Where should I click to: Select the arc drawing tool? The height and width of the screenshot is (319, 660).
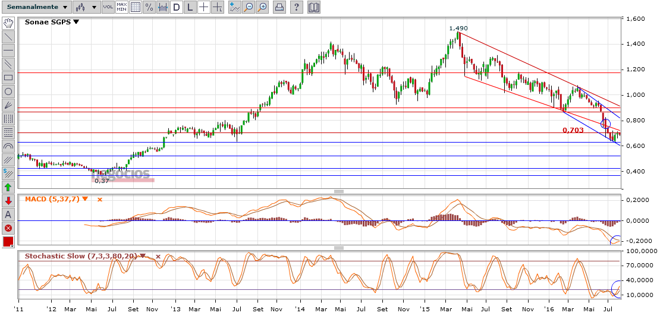coord(8,146)
